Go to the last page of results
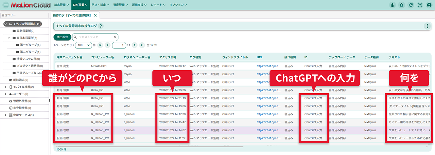The height and width of the screenshot is (155, 435). (142, 45)
